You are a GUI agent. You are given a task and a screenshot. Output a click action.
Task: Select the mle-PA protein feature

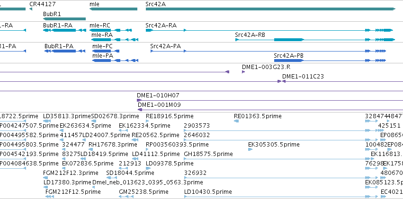[115, 60]
